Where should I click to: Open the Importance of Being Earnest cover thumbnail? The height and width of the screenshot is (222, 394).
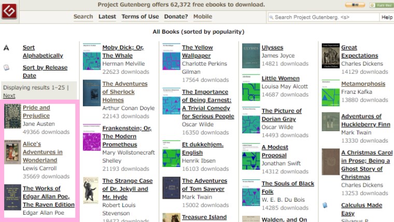coord(172,101)
